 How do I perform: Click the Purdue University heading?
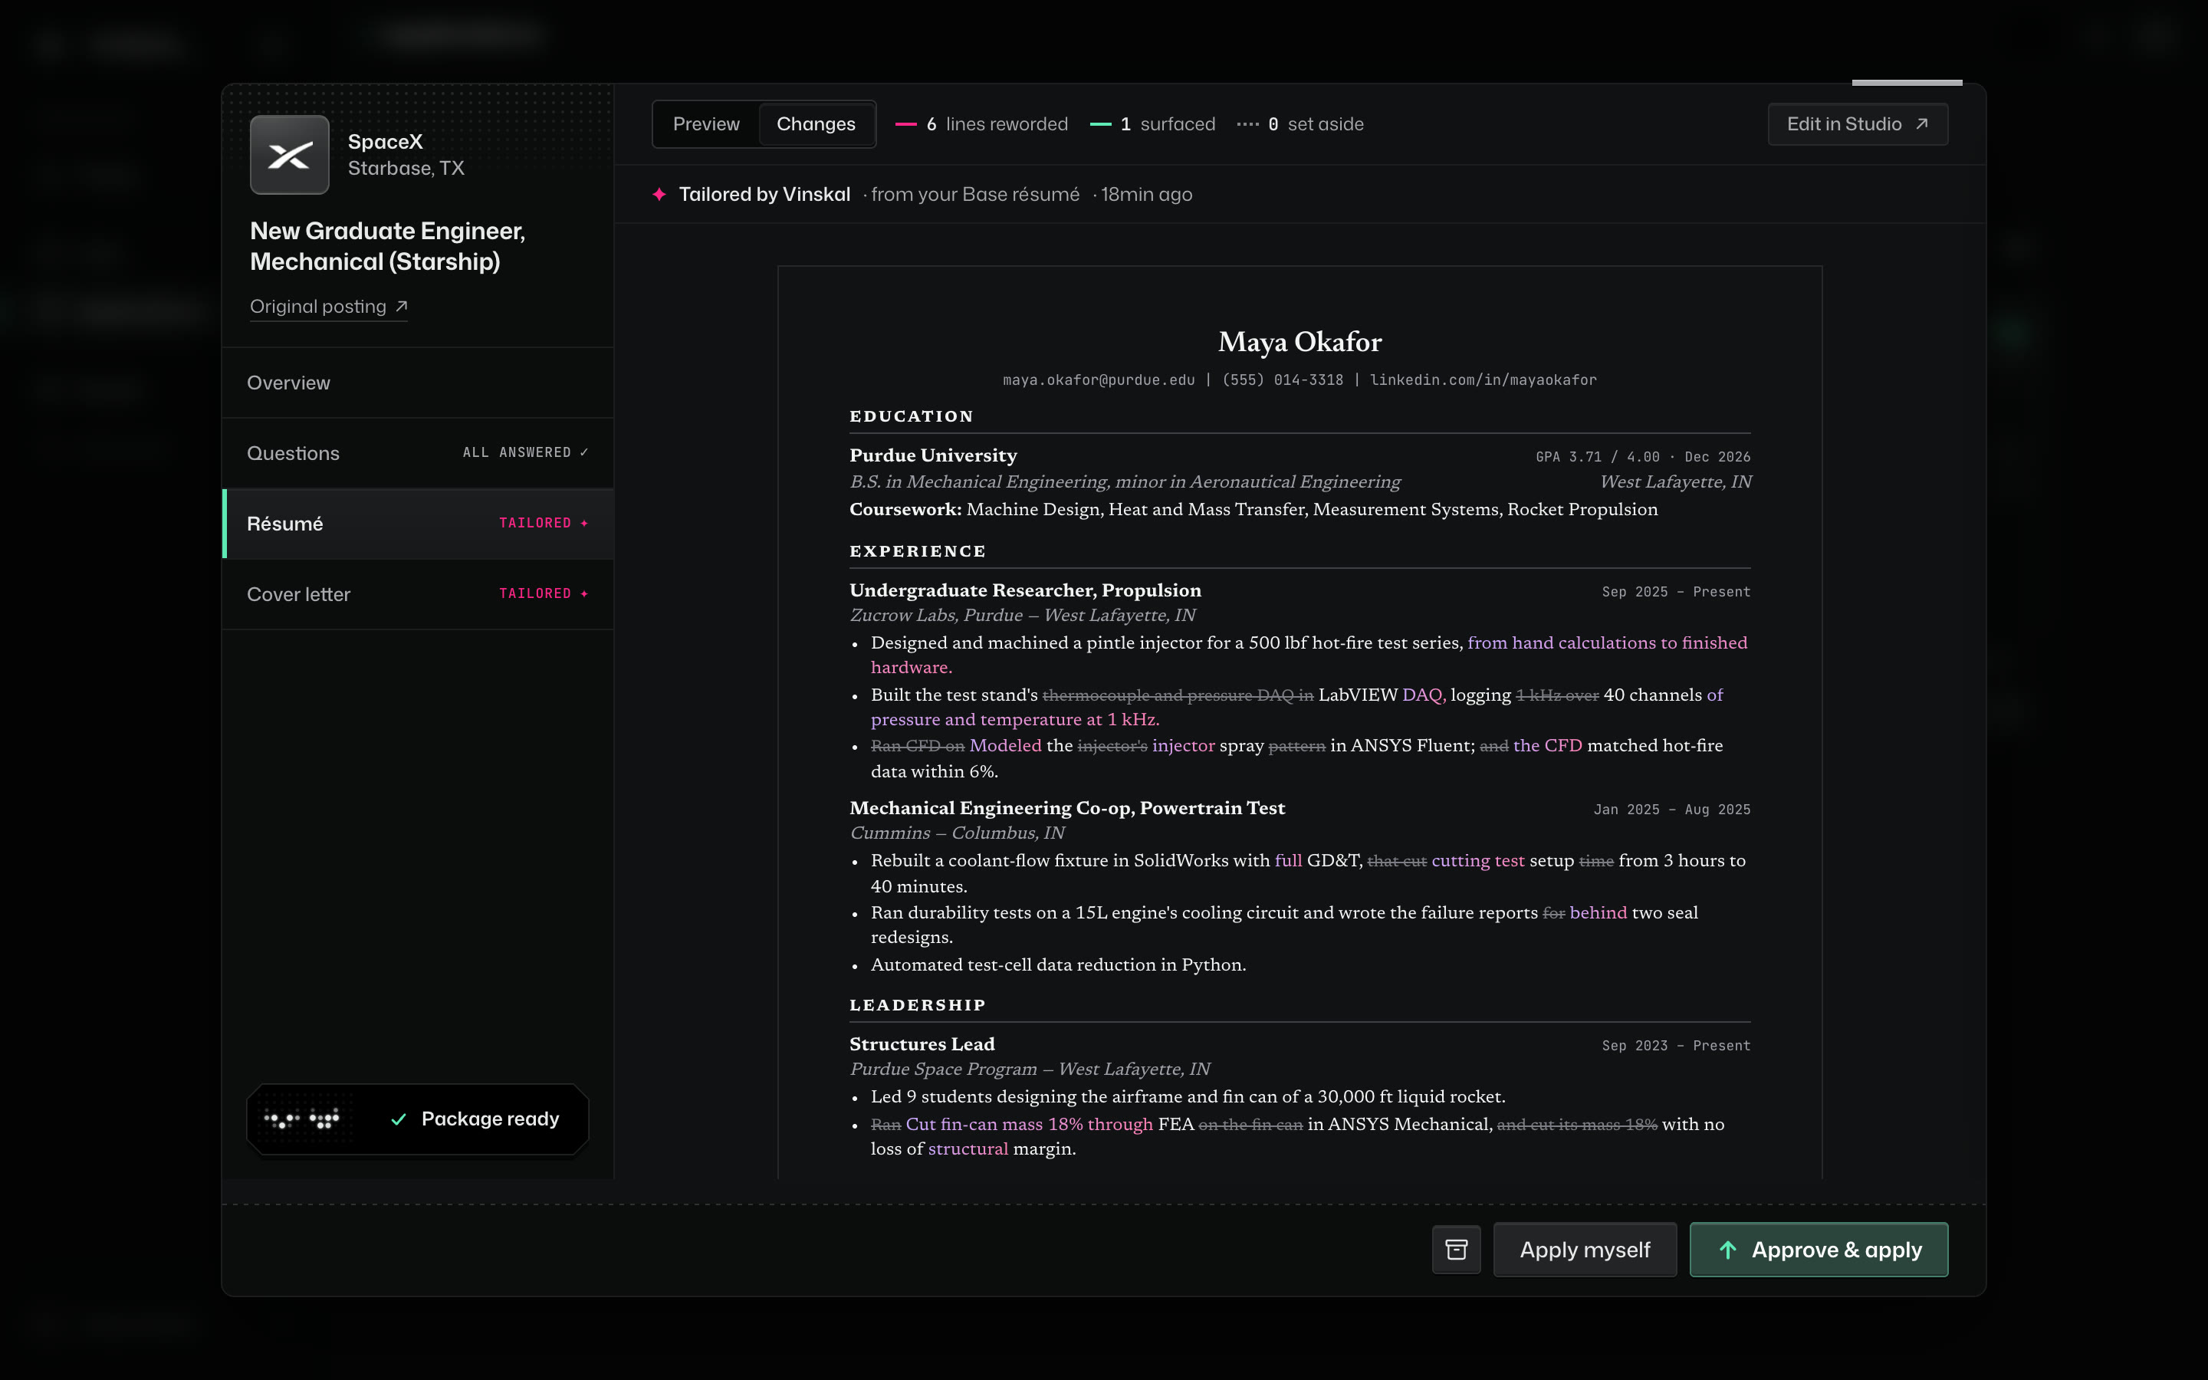(932, 455)
